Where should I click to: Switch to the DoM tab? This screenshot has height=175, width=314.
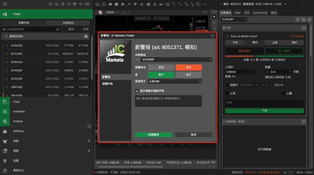tap(237, 13)
